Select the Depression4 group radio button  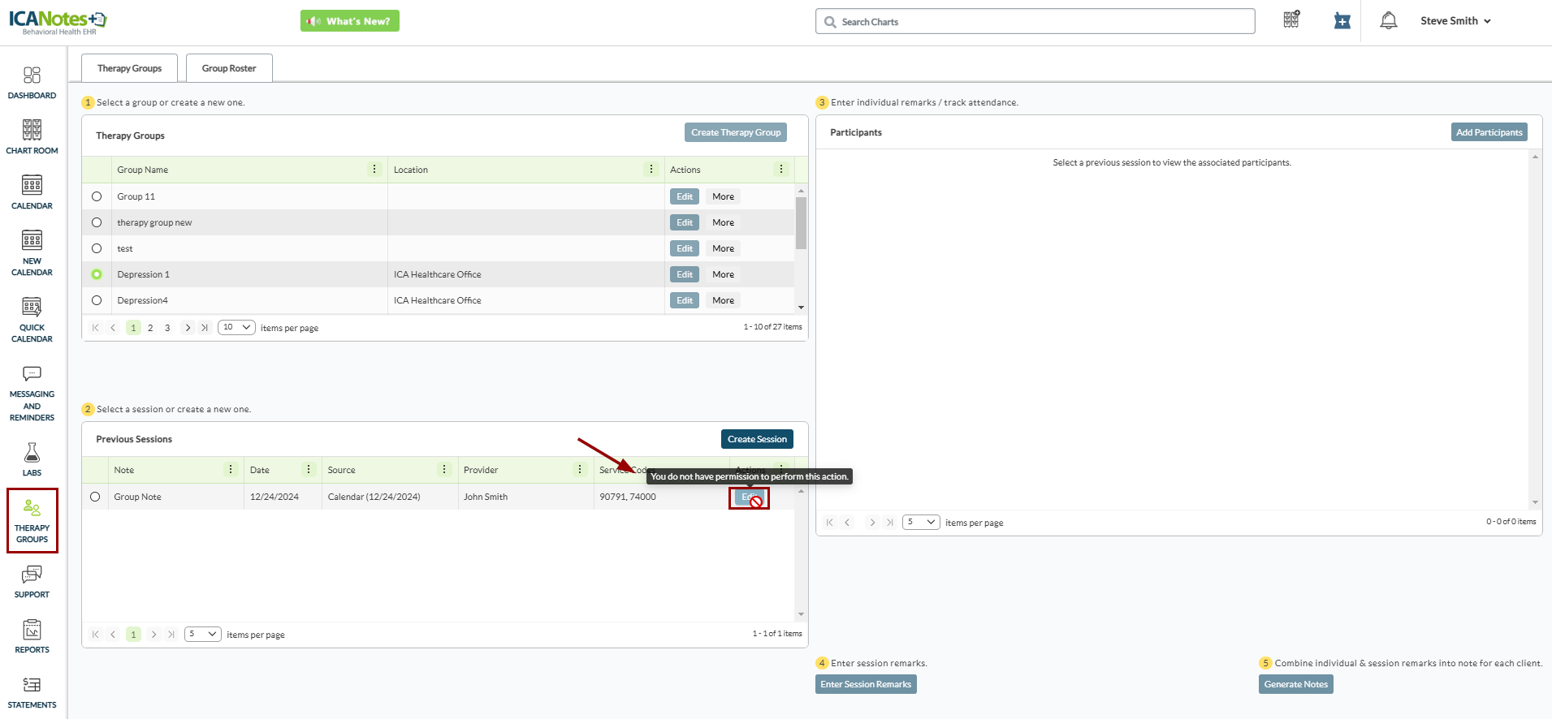pyautogui.click(x=97, y=300)
